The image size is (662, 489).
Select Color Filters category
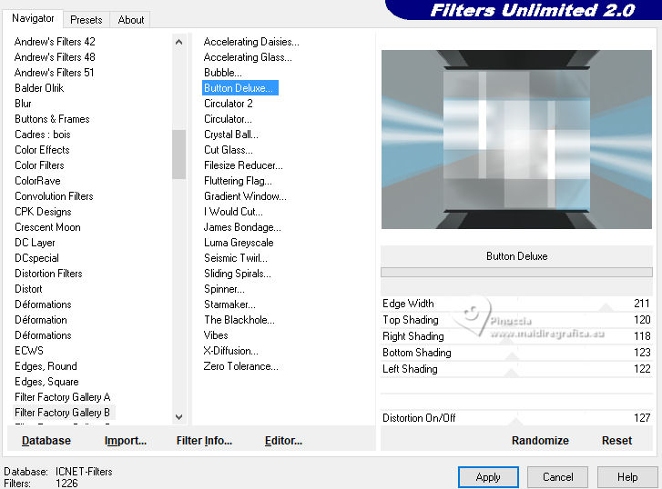coord(39,165)
